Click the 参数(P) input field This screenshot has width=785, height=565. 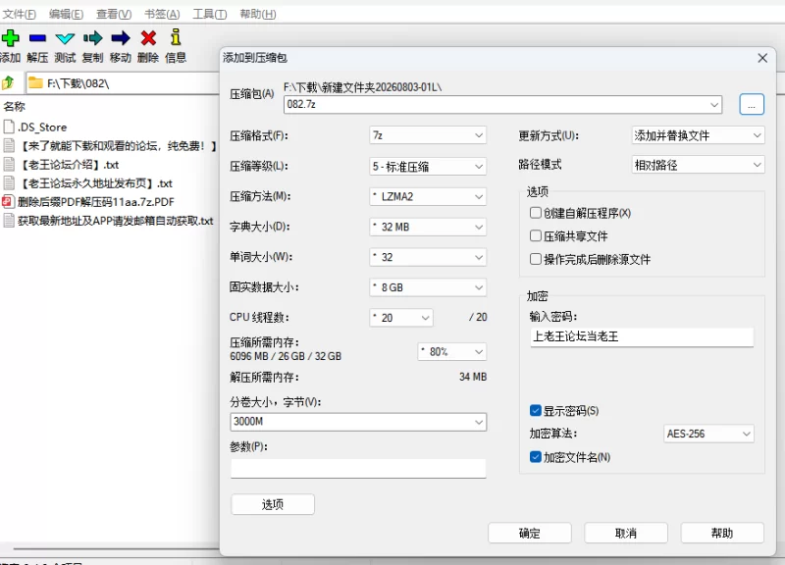358,469
